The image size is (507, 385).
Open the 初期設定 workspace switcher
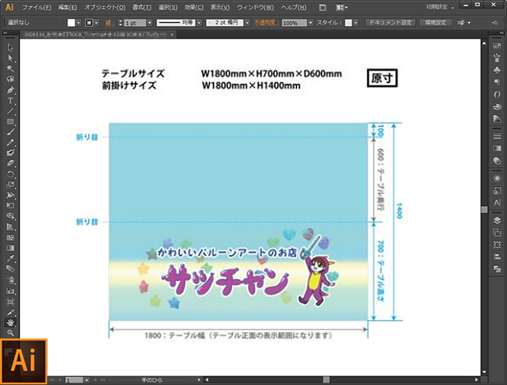[442, 7]
